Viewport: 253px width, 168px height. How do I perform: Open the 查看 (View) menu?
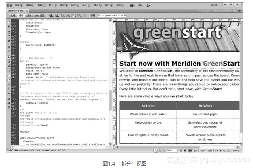(42, 5)
